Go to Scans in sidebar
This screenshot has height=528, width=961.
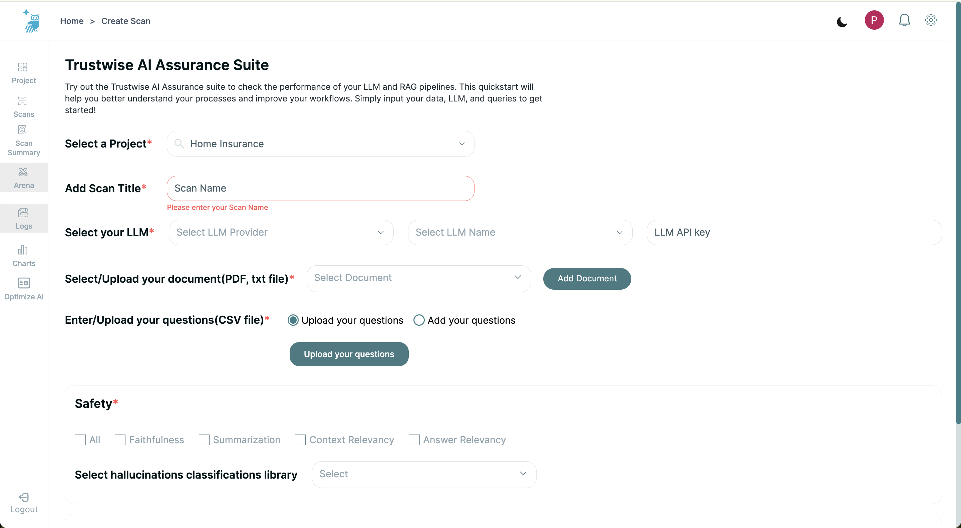(23, 107)
